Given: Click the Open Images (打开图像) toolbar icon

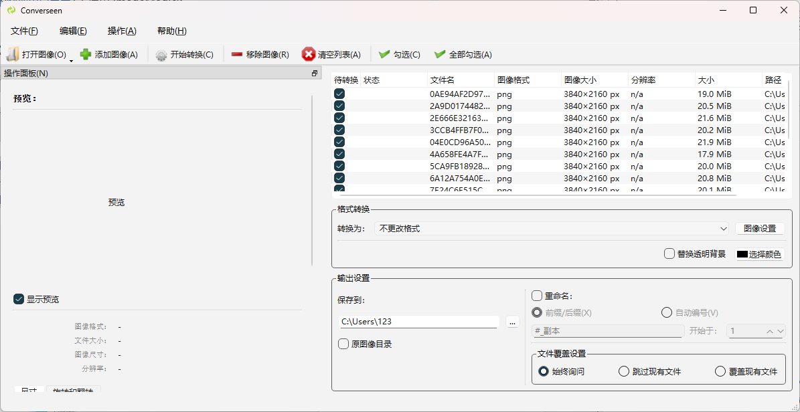Looking at the screenshot, I should click(13, 55).
